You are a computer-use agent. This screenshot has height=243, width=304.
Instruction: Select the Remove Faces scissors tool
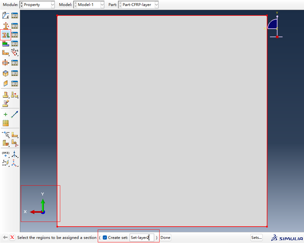click(x=15, y=143)
